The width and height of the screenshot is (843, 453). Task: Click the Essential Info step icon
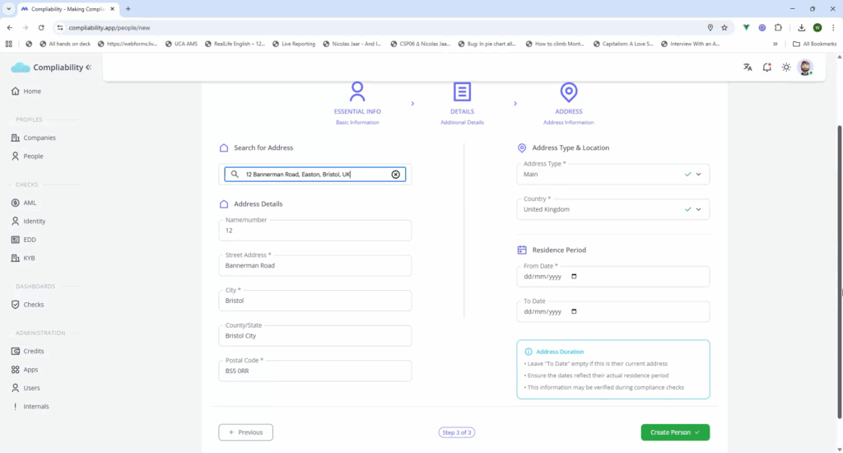(x=357, y=91)
